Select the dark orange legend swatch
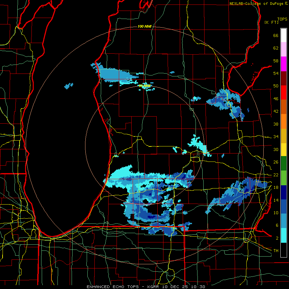This screenshot has height=289, width=289. (284, 107)
